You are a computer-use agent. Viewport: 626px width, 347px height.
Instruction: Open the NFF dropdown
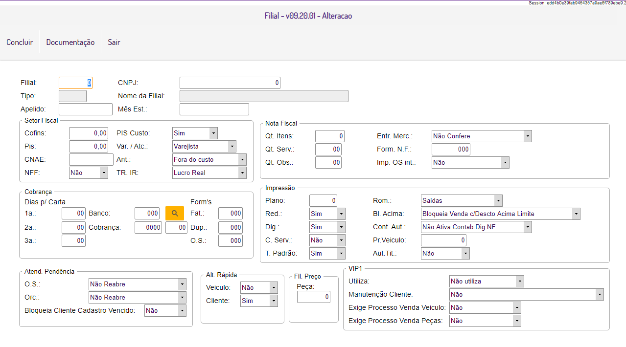coord(89,173)
